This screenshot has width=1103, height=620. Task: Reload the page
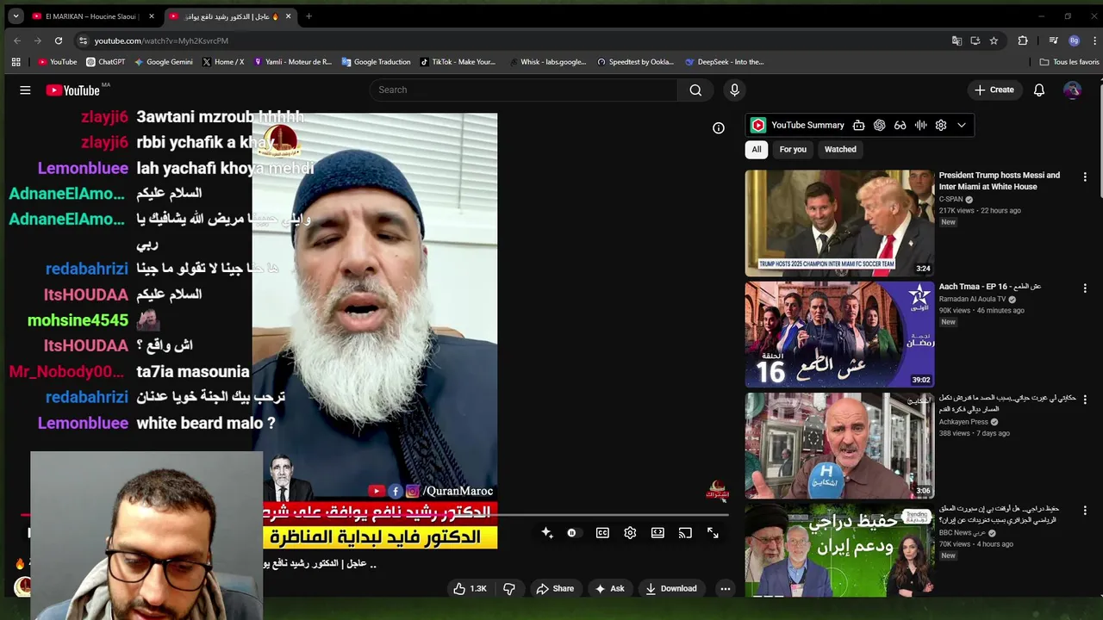59,40
